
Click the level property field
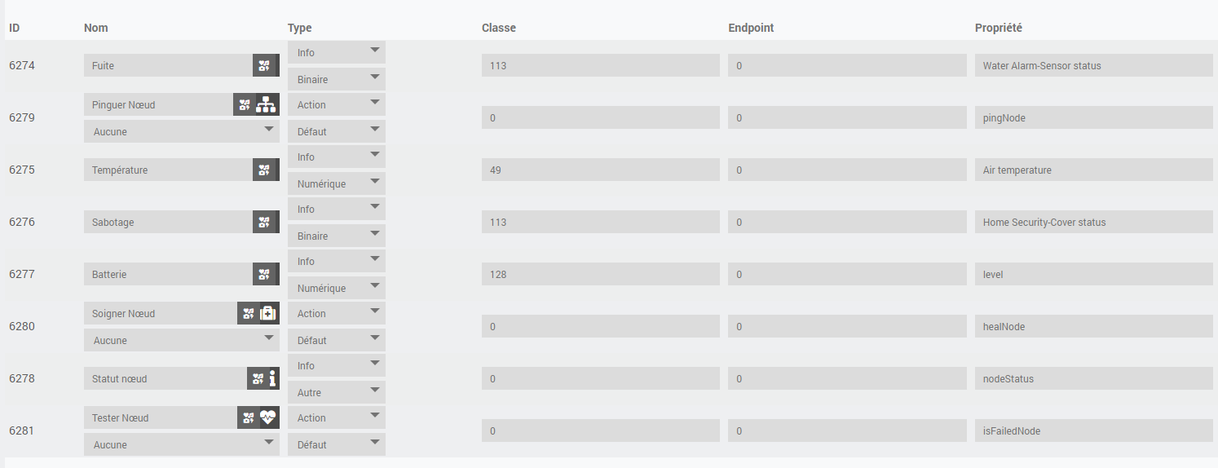point(1094,274)
